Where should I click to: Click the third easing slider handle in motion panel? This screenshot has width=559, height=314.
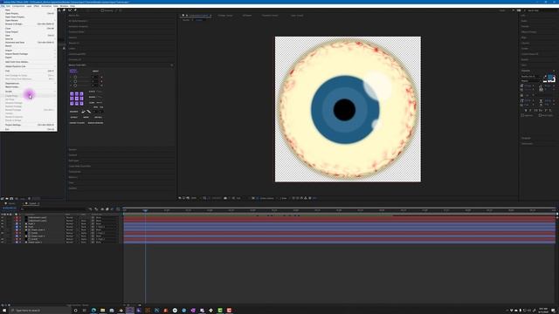tap(75, 85)
